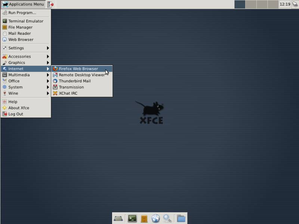Open web browser globe in bottom dock
299x224 pixels.
pos(155,218)
